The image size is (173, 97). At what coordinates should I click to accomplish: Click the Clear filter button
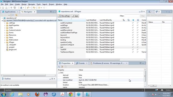click(x=143, y=16)
